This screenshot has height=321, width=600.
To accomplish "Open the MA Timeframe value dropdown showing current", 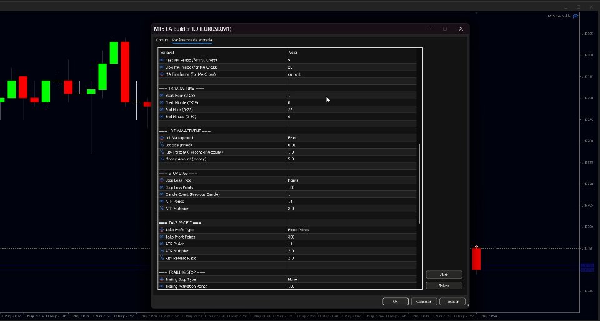I will [352, 74].
